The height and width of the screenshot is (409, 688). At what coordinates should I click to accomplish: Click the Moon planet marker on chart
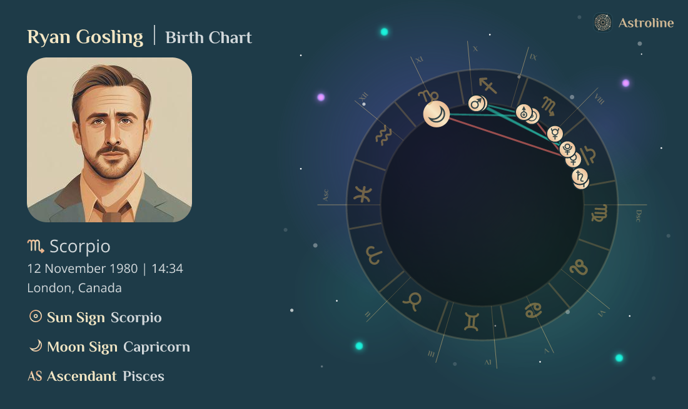pos(436,114)
